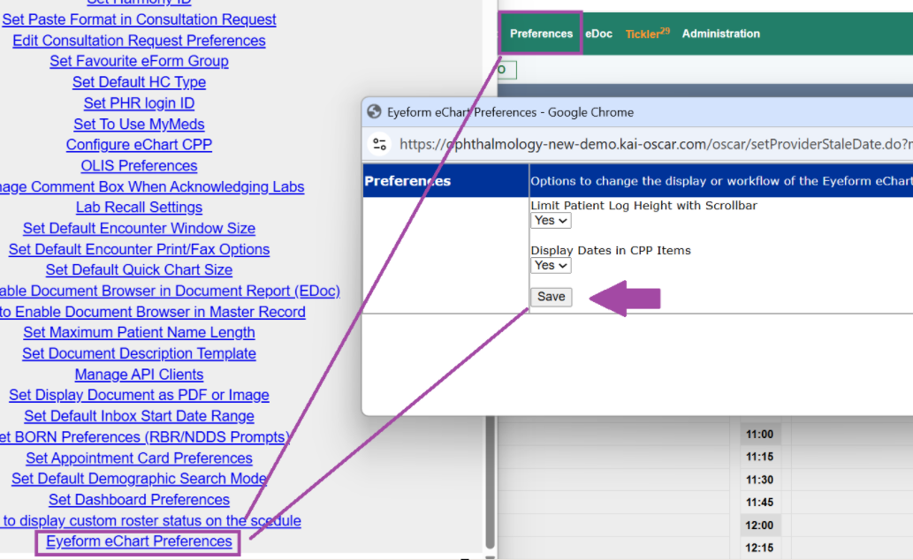Open Set Display Document as PDF or Image

tap(139, 395)
